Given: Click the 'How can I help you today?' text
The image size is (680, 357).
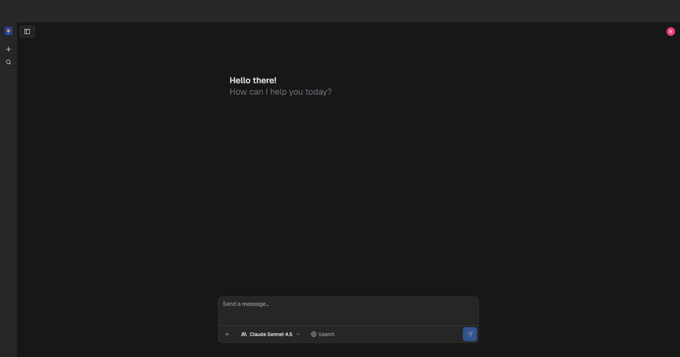Looking at the screenshot, I should (280, 92).
